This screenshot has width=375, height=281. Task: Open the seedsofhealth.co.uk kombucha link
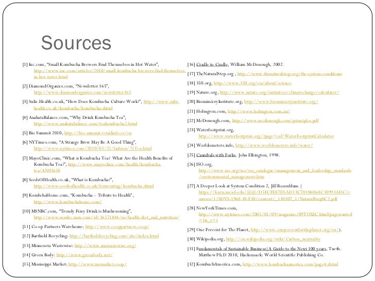[x=94, y=186]
